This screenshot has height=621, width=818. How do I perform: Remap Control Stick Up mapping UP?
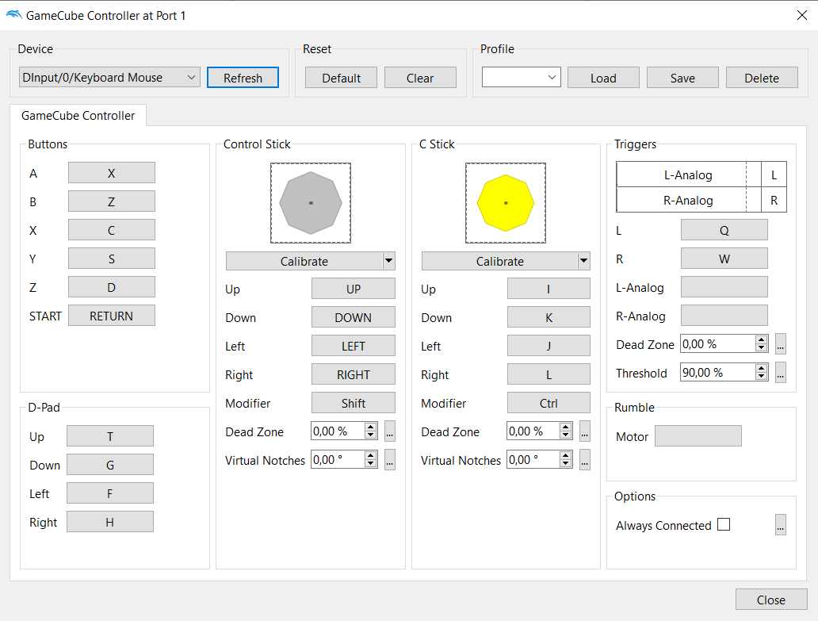tap(354, 289)
